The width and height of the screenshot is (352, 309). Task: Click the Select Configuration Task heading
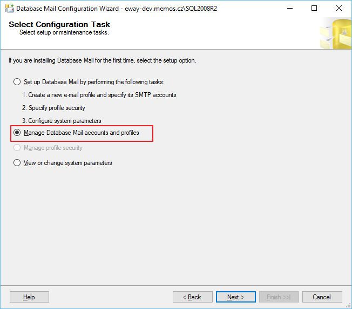[59, 24]
